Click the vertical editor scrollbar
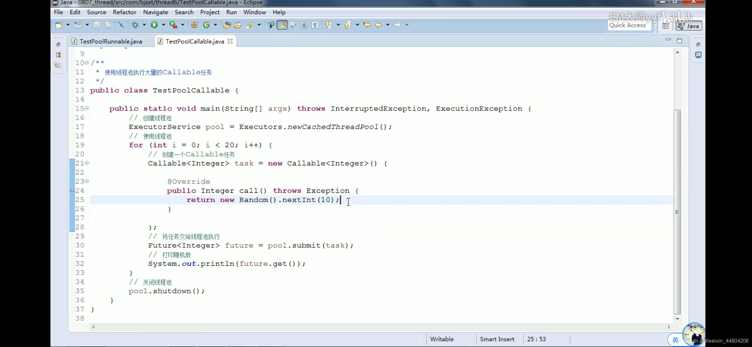 coord(677,212)
